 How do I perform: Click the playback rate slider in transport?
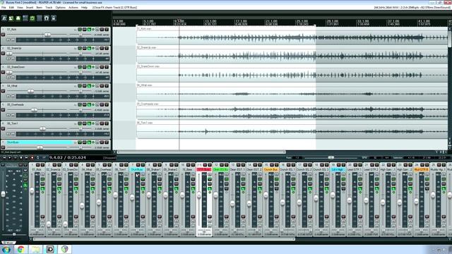pyautogui.click(x=331, y=157)
